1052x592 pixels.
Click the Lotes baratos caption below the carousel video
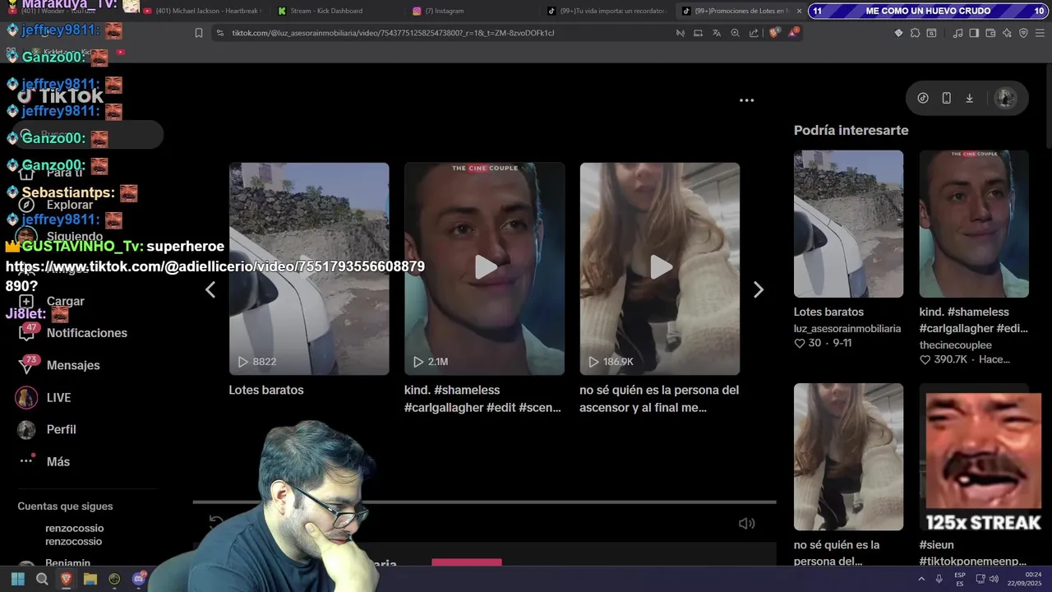(x=266, y=390)
